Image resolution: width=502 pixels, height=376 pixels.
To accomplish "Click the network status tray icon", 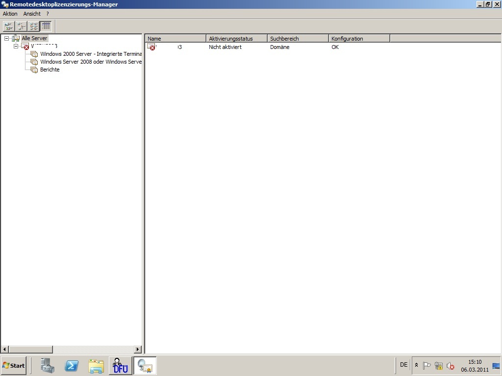I will click(x=439, y=365).
